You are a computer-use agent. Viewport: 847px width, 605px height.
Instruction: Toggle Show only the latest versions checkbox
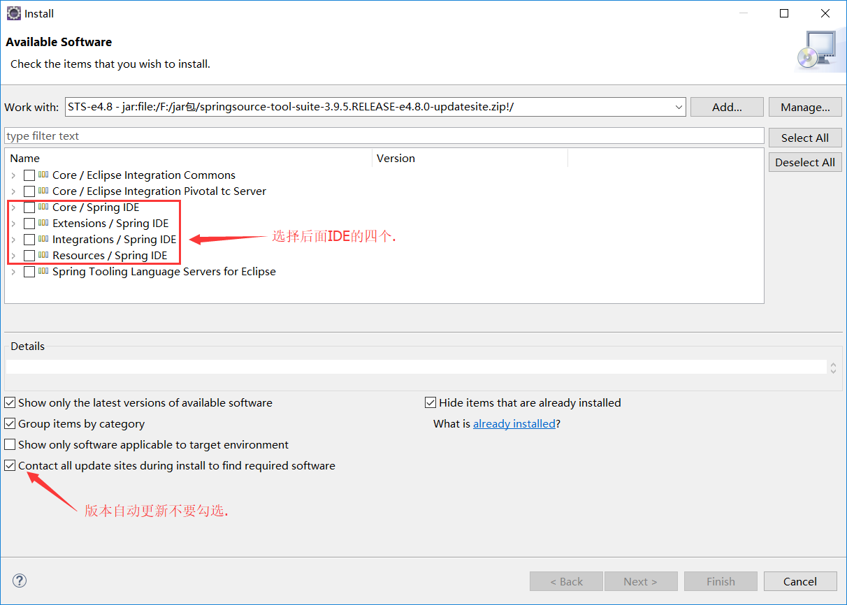point(10,402)
